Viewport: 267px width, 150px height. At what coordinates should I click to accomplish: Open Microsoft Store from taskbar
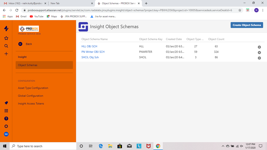point(120,146)
